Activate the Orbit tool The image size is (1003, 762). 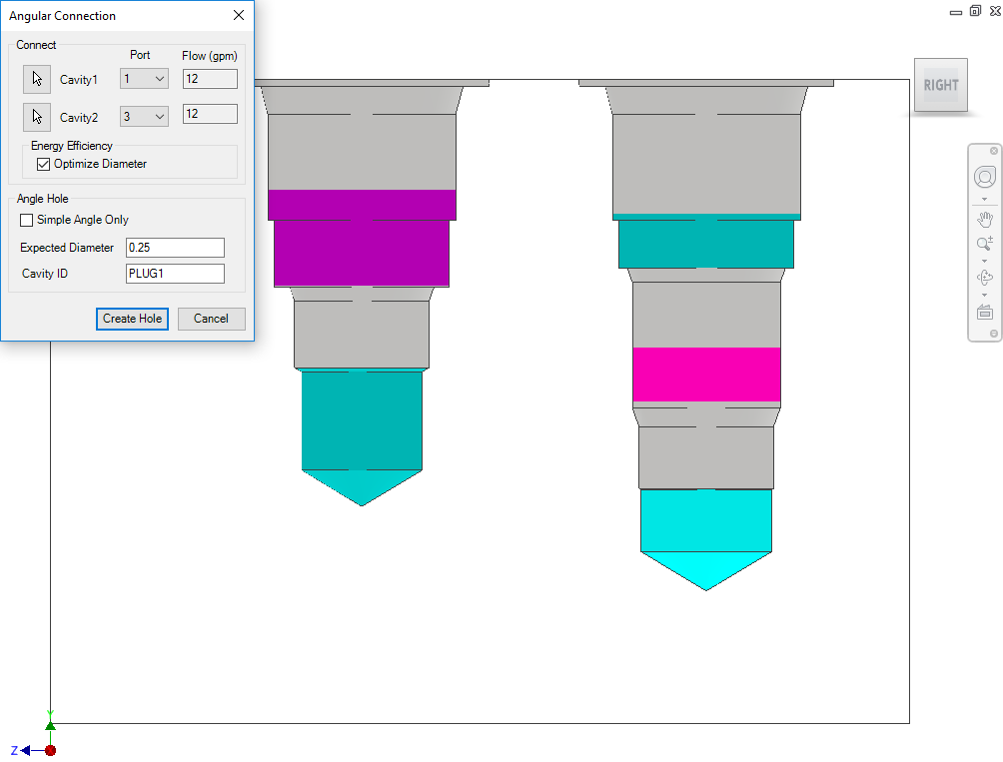pyautogui.click(x=985, y=278)
